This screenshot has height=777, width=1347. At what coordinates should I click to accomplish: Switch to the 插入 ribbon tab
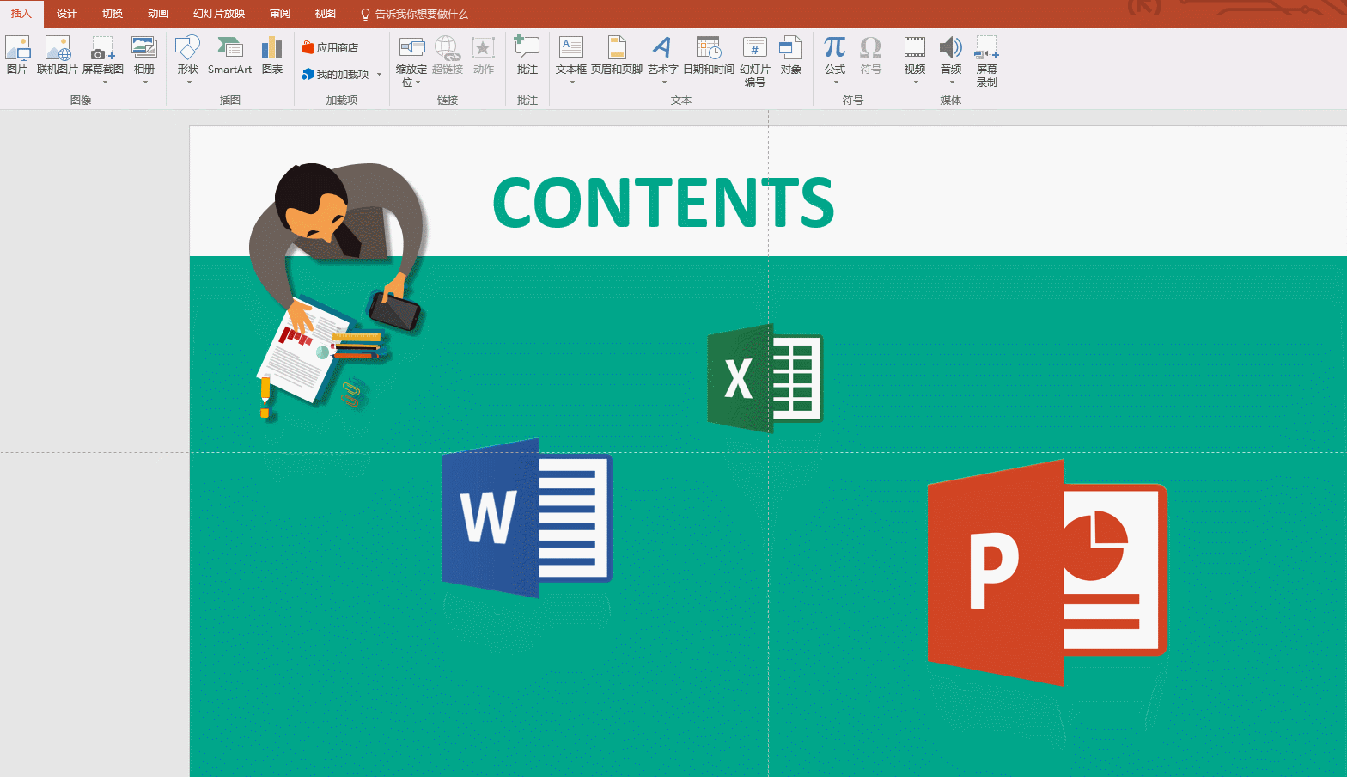[x=21, y=14]
